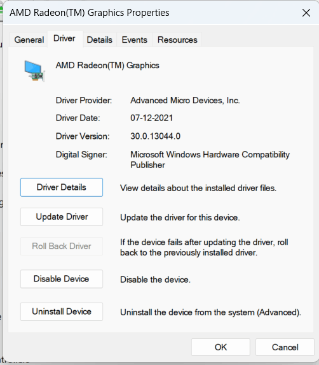This screenshot has width=319, height=365.
Task: Cancel the properties dialog
Action: click(285, 347)
